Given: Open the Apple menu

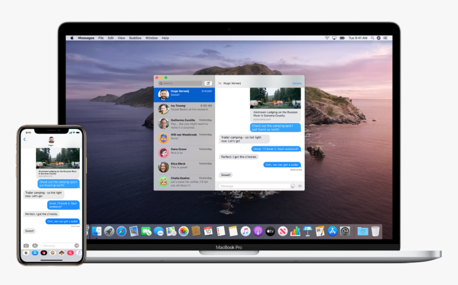Looking at the screenshot, I should pyautogui.click(x=72, y=38).
